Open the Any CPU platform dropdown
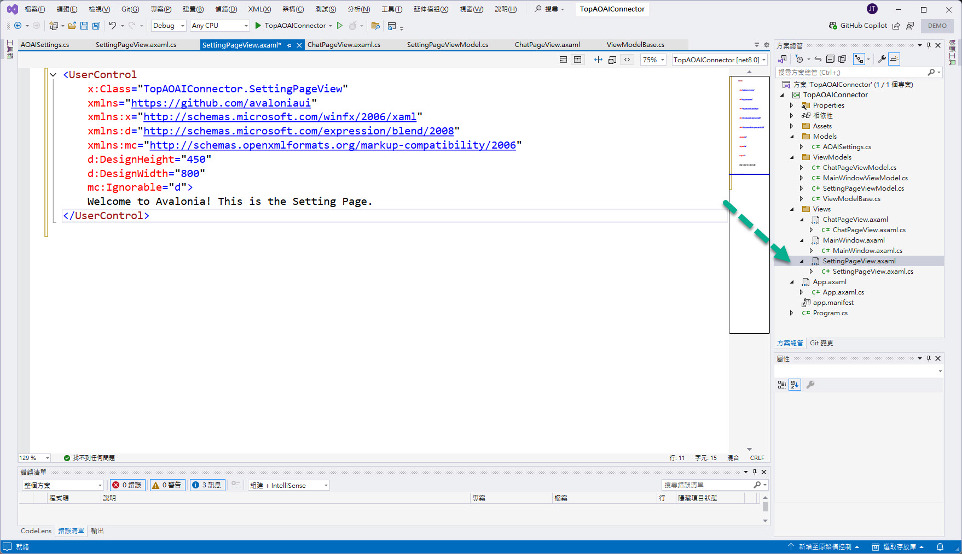Image resolution: width=962 pixels, height=554 pixels. (x=219, y=26)
